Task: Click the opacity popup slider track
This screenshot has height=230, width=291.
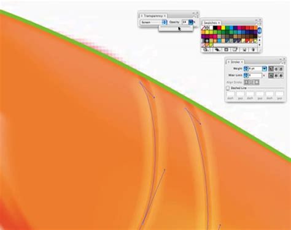Action: tap(176, 29)
